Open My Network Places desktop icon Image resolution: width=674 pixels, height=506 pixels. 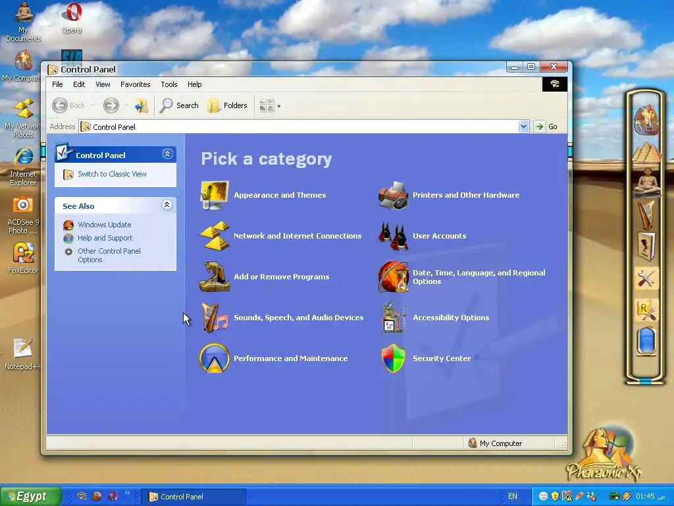coord(23,119)
